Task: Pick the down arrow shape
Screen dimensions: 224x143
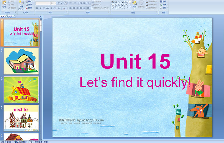Action: coord(127,4)
